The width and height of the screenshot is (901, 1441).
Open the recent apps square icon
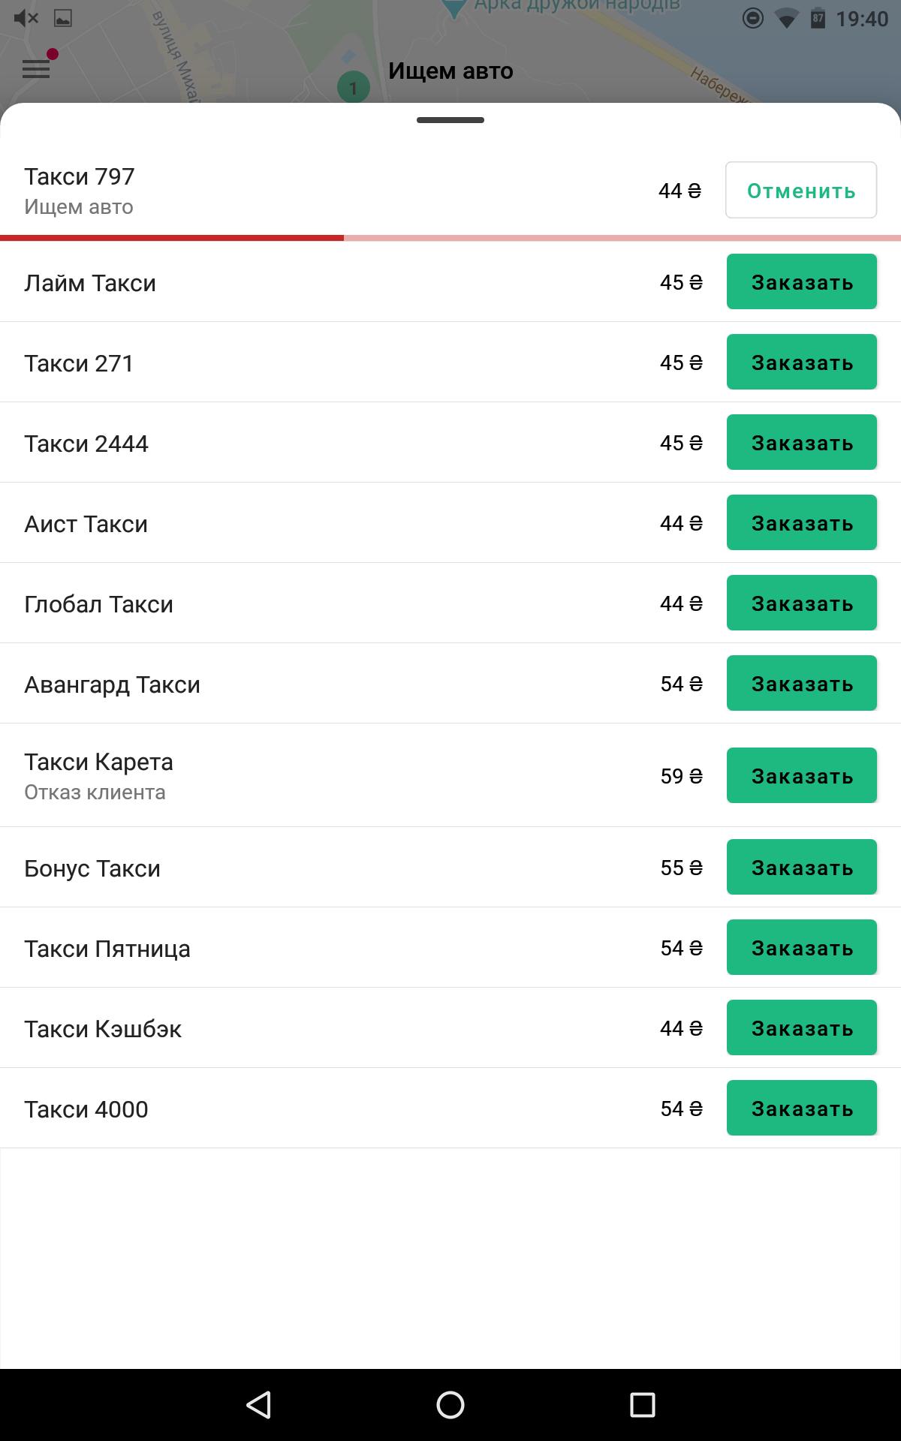pos(642,1404)
